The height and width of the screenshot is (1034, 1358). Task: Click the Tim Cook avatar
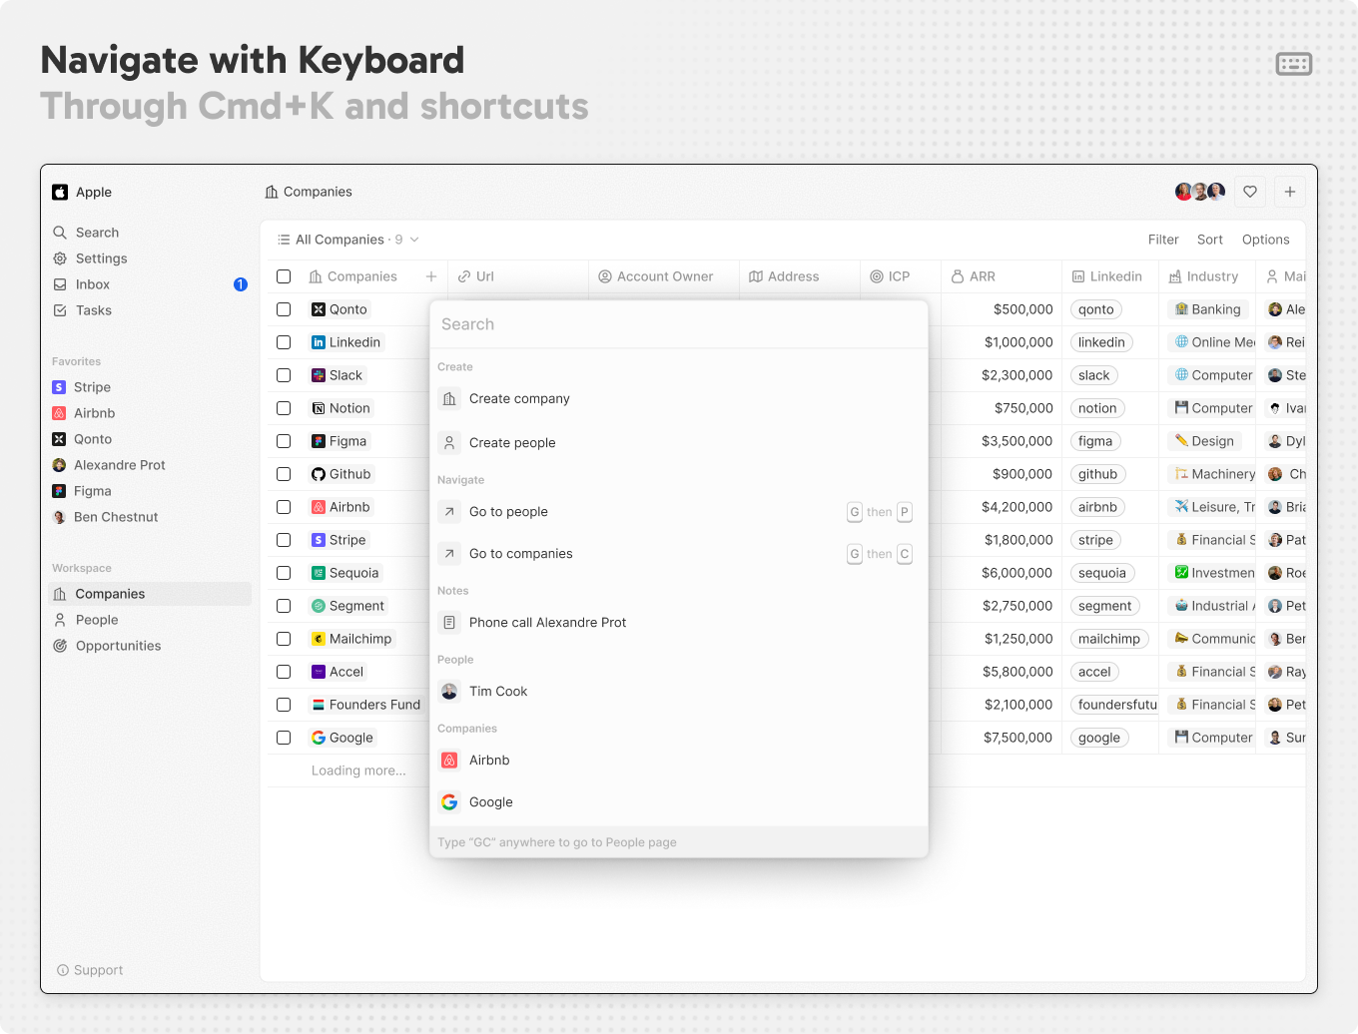449,692
